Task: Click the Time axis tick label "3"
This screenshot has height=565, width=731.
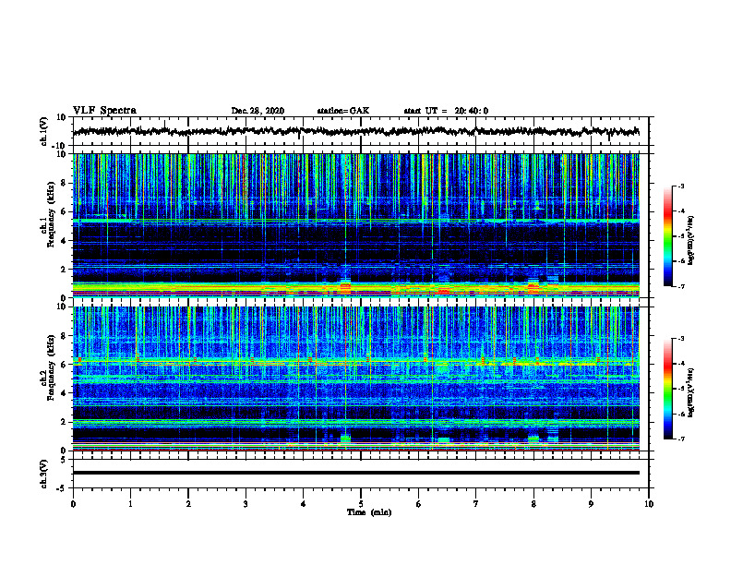Action: pyautogui.click(x=246, y=504)
